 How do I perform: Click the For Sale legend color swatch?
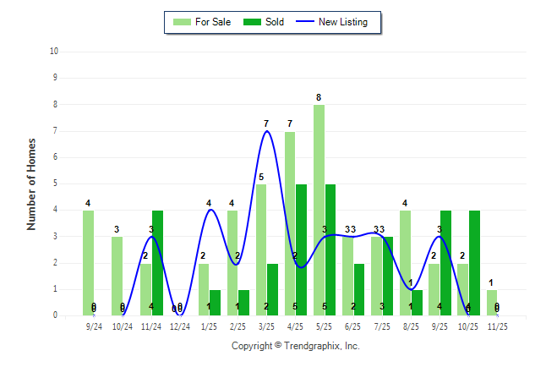pyautogui.click(x=180, y=22)
